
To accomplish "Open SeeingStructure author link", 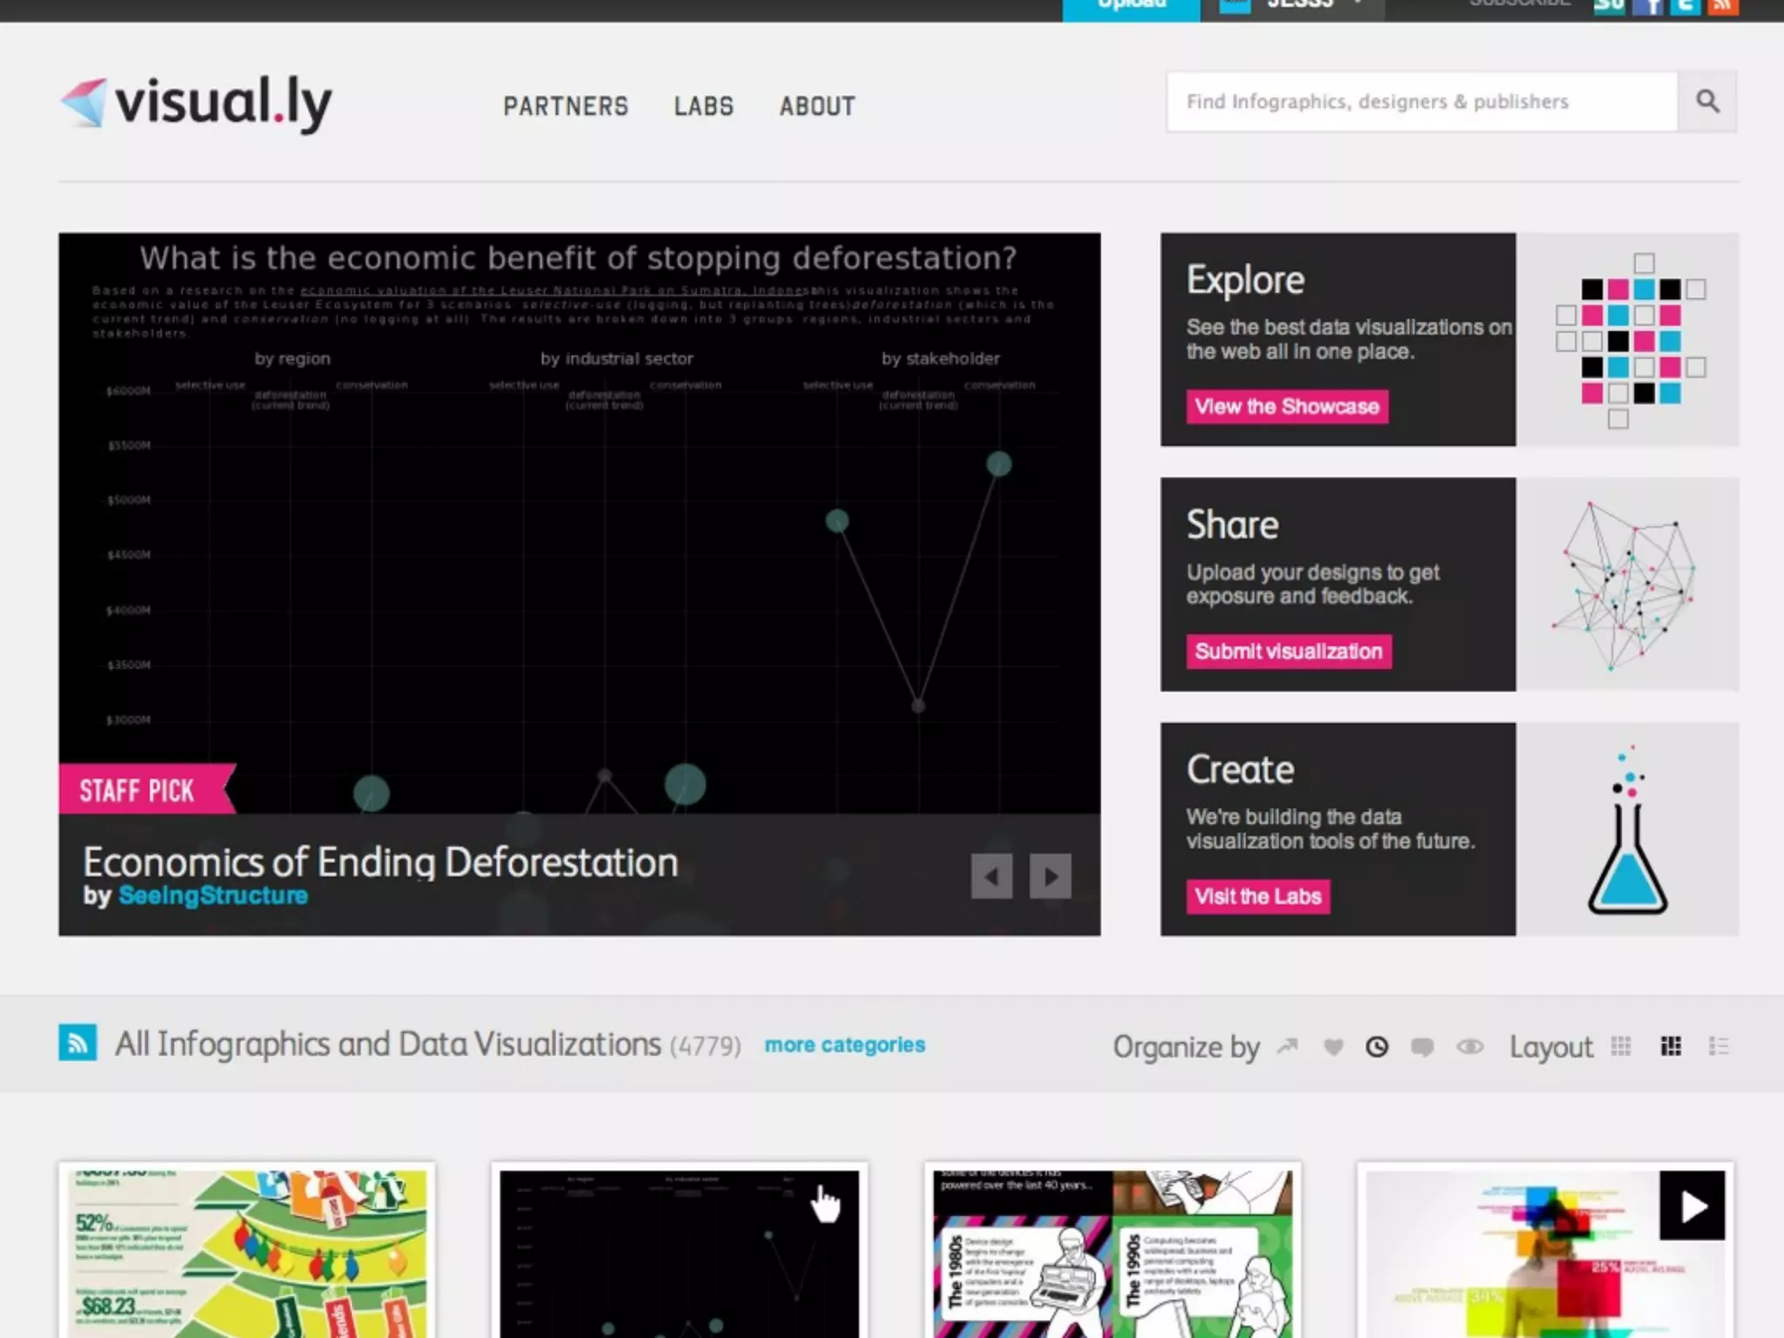I will 213,895.
